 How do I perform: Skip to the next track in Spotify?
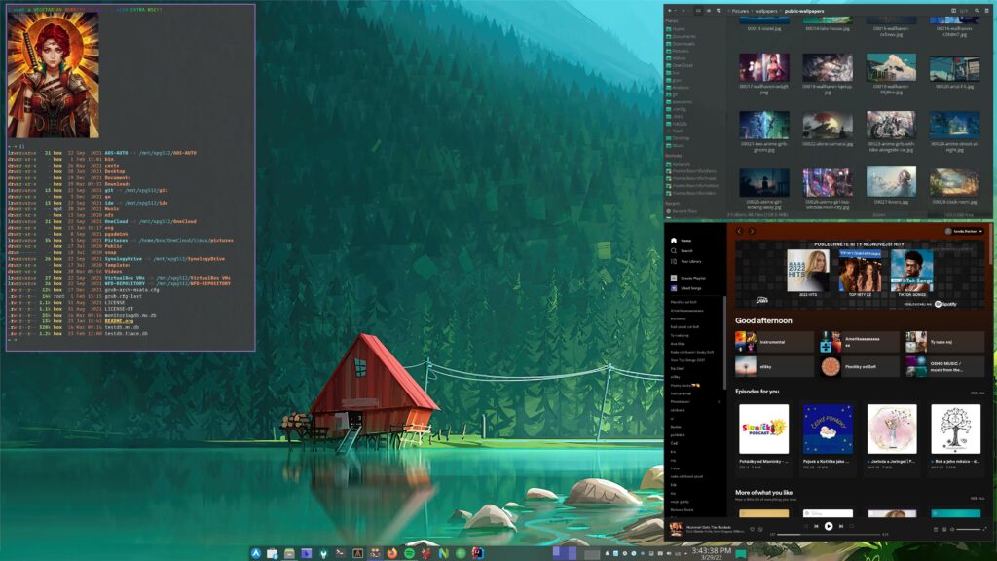click(841, 526)
